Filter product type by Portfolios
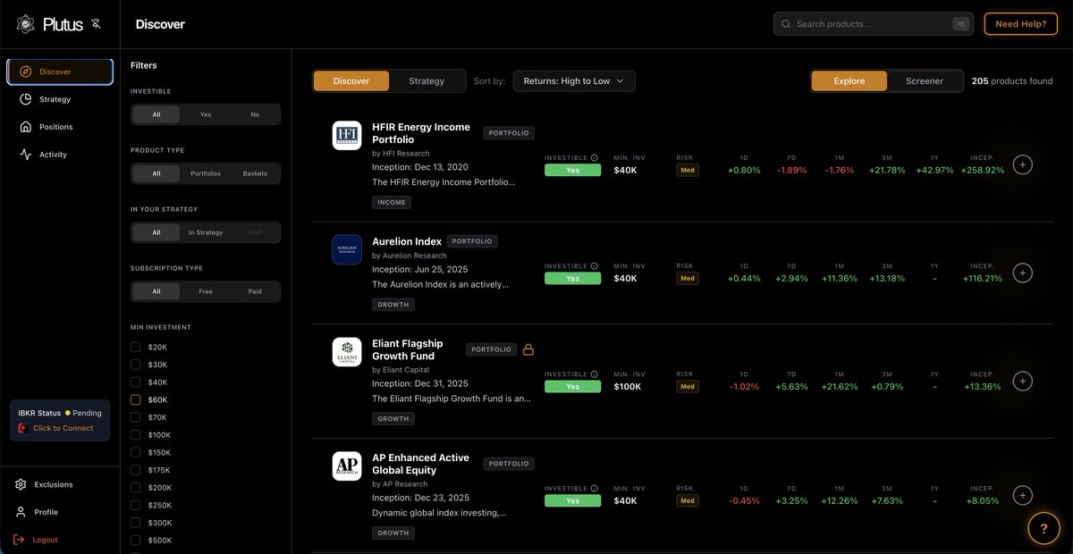Image resolution: width=1073 pixels, height=554 pixels. [x=206, y=173]
